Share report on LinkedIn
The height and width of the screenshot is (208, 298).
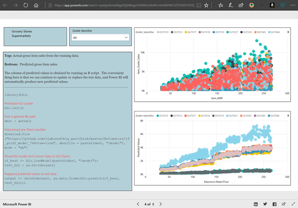click(256, 204)
